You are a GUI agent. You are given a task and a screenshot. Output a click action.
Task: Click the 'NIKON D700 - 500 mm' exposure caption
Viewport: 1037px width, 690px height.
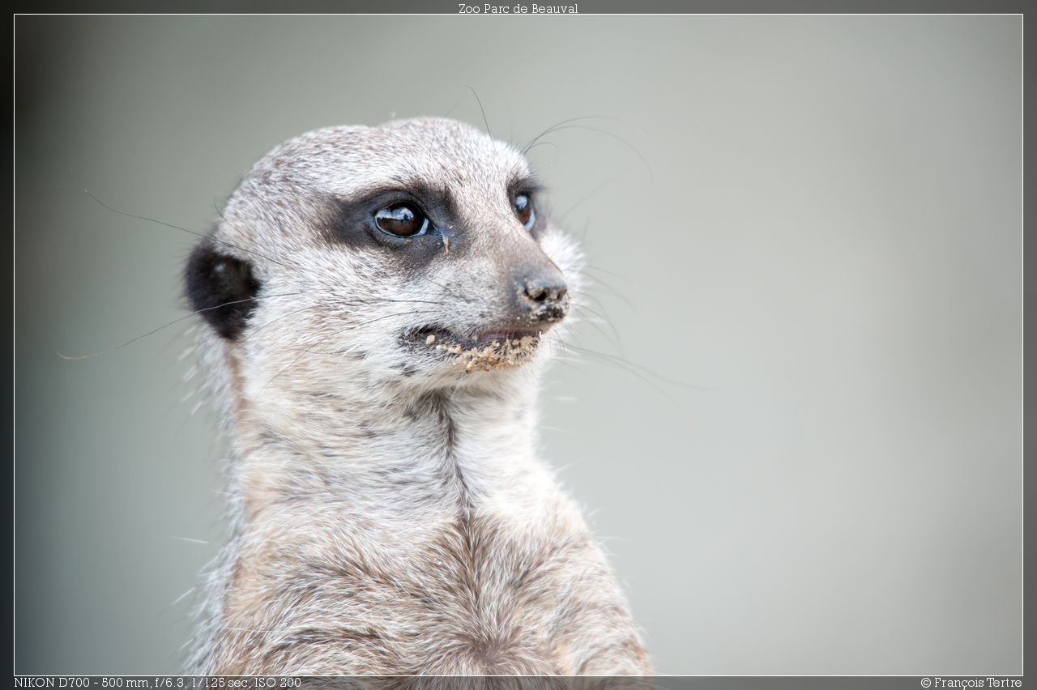pyautogui.click(x=157, y=683)
